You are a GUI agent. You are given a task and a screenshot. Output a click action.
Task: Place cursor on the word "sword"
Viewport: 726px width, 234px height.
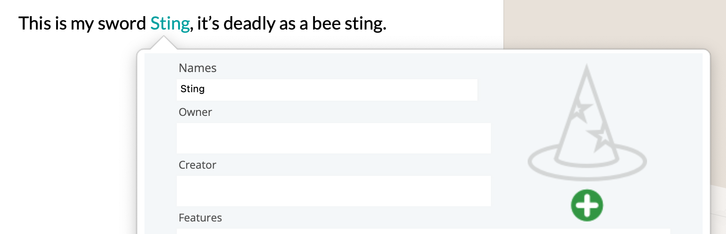122,24
